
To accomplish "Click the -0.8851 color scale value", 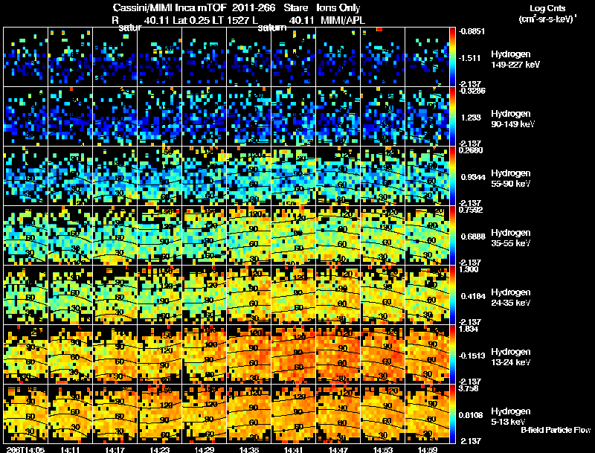I will point(472,31).
